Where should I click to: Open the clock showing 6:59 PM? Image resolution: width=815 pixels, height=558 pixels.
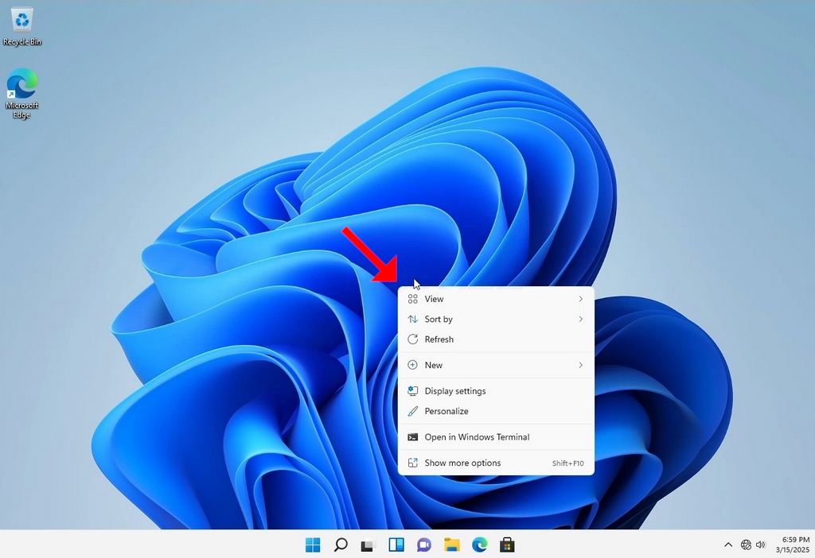pyautogui.click(x=793, y=544)
